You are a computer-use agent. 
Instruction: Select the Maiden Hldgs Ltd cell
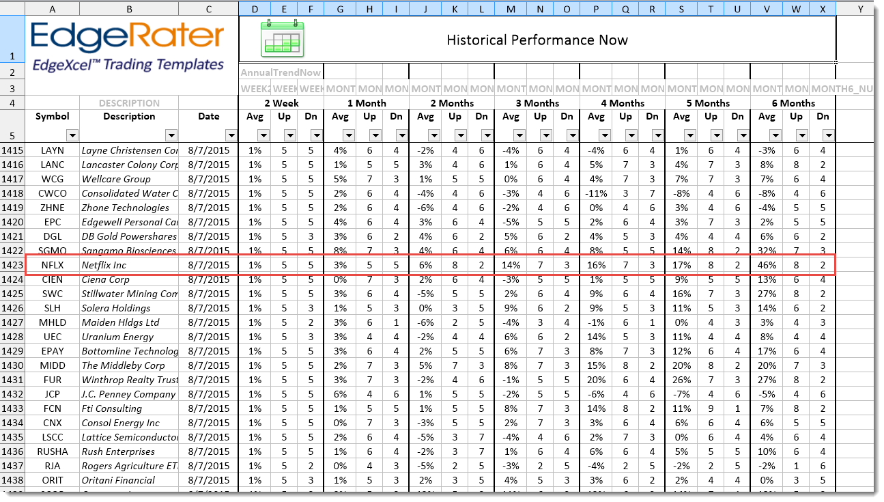click(x=129, y=322)
